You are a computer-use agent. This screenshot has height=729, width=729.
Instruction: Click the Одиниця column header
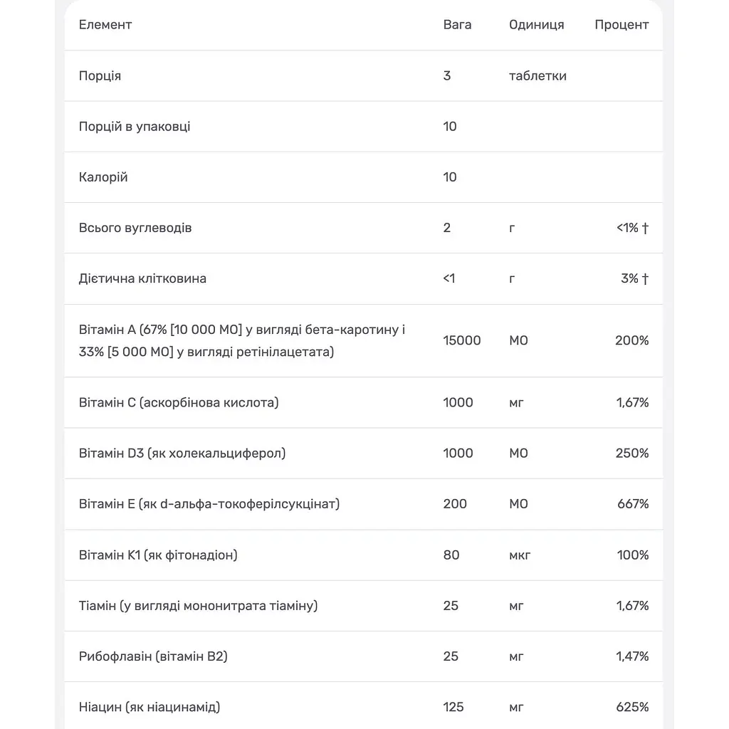[x=537, y=25]
